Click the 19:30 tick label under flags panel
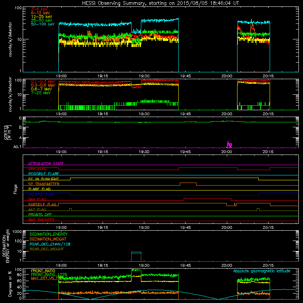This screenshot has height=303, width=303. coord(144,228)
